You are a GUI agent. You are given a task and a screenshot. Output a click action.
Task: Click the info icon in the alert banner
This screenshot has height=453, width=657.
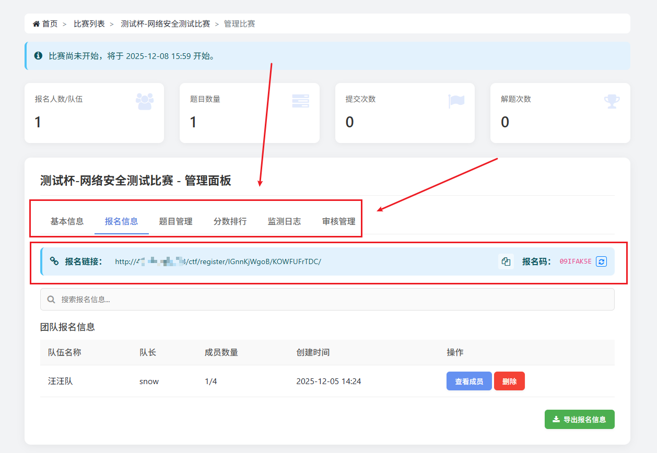(x=38, y=55)
